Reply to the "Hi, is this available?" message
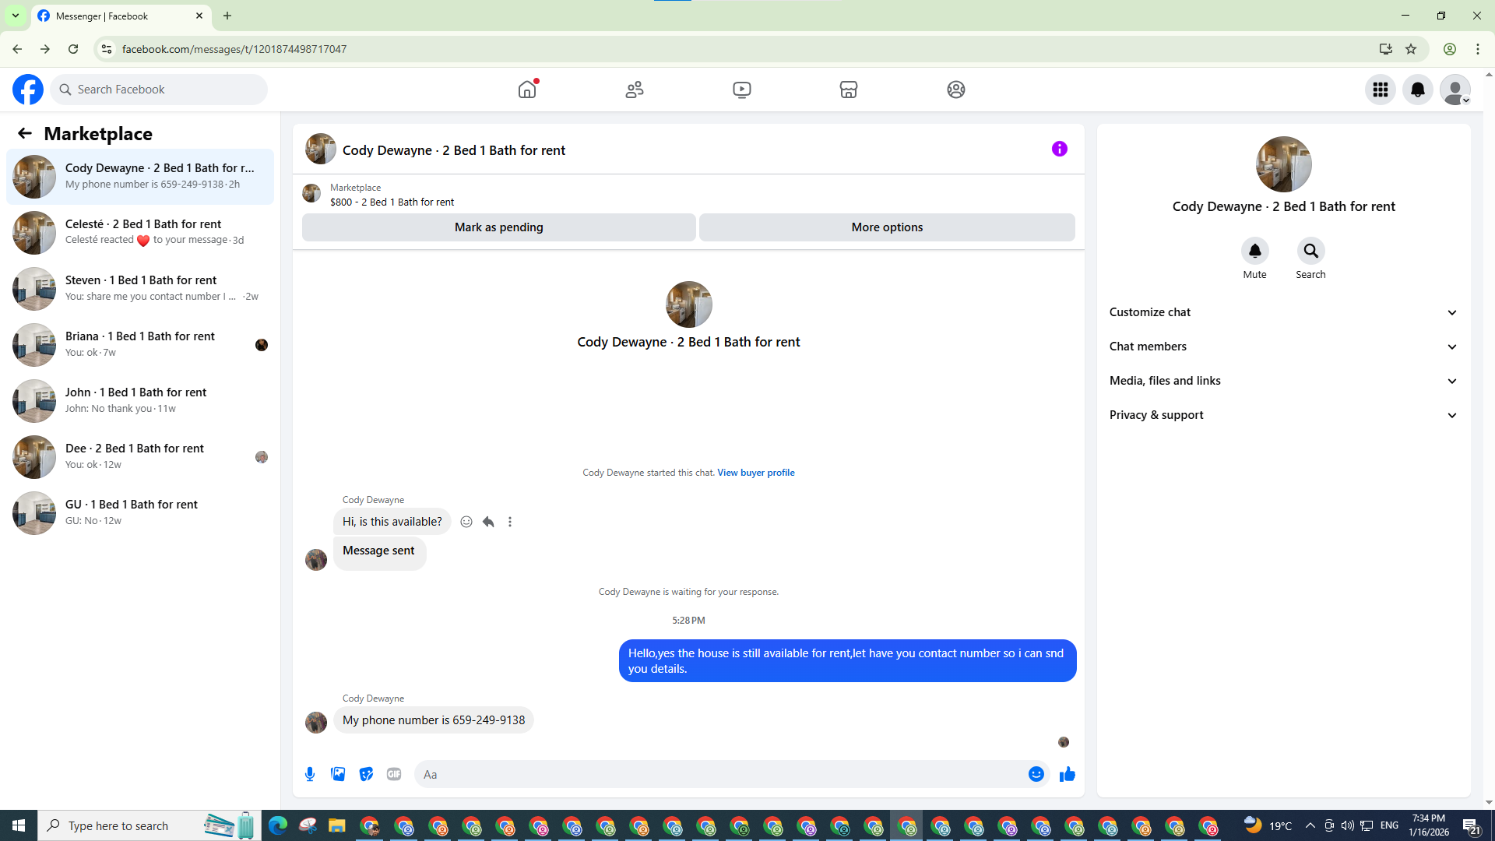This screenshot has width=1495, height=841. (488, 522)
